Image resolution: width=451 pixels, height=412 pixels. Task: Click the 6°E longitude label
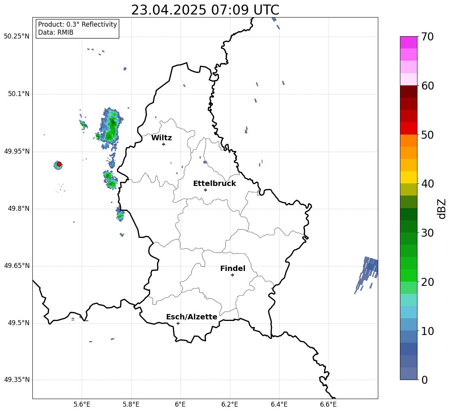click(180, 405)
